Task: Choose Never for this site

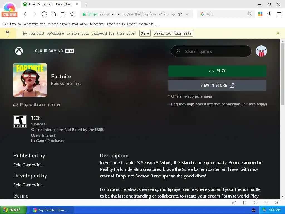Action: (173, 33)
